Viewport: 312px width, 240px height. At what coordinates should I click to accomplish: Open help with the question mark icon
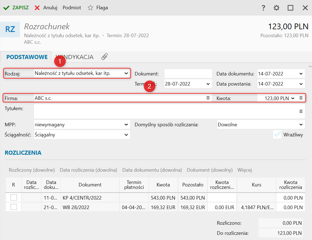[x=263, y=8]
